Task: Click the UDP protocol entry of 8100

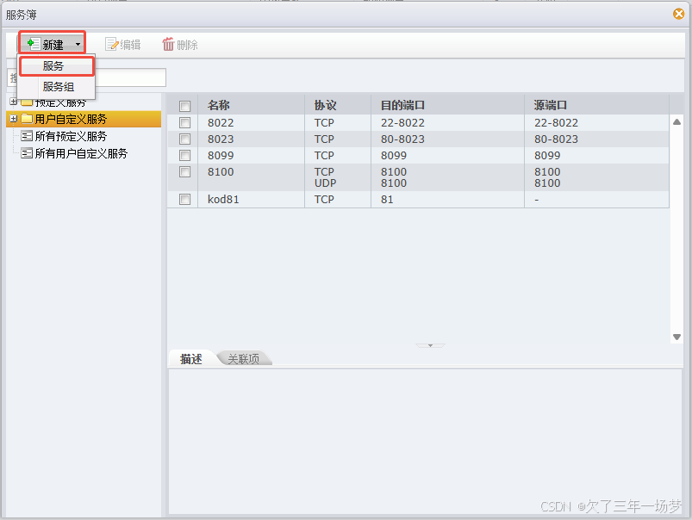Action: click(x=325, y=183)
